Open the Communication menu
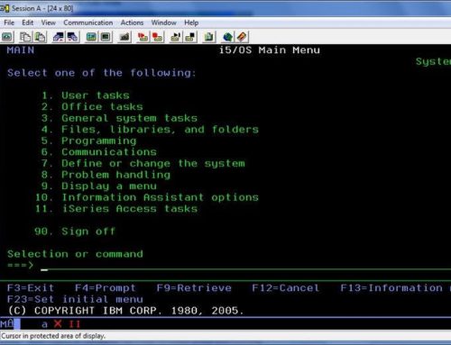451x345 pixels. click(88, 23)
